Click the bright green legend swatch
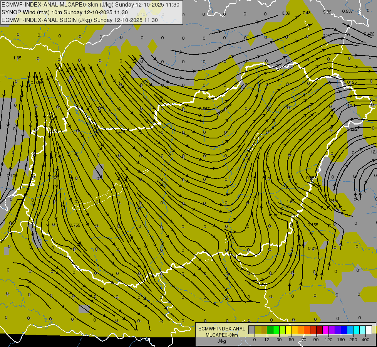 (276, 330)
